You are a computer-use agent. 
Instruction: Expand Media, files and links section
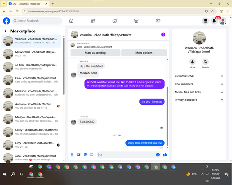[199, 92]
